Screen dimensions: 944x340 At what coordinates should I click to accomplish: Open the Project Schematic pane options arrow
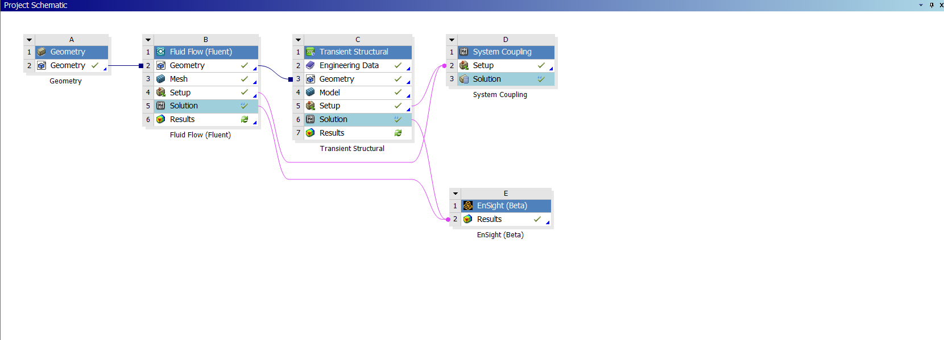coord(921,5)
